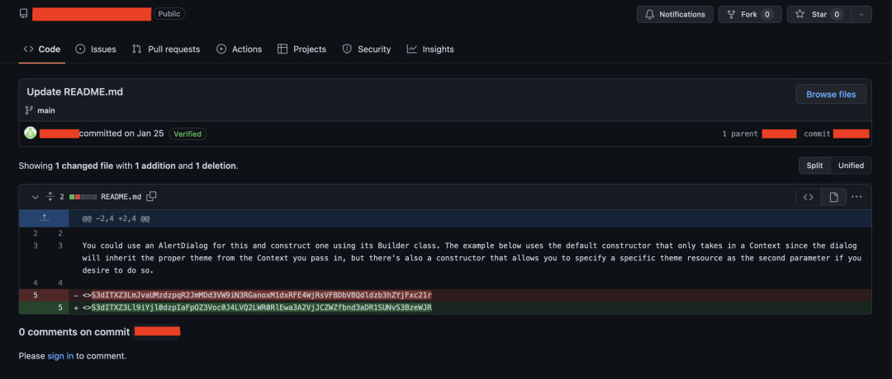This screenshot has height=379, width=892.
Task: Expand hidden lines above the hunk
Action: tap(44, 219)
